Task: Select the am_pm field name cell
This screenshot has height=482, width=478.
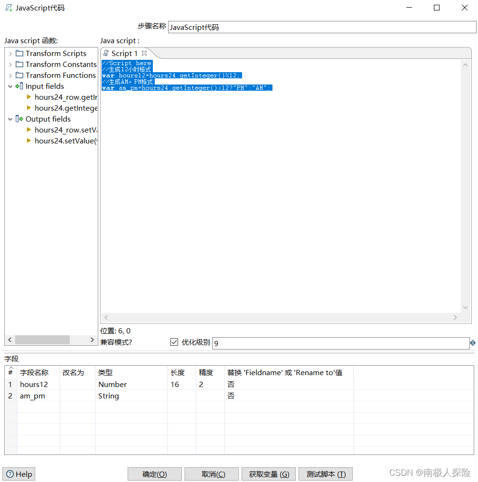Action: pos(38,396)
